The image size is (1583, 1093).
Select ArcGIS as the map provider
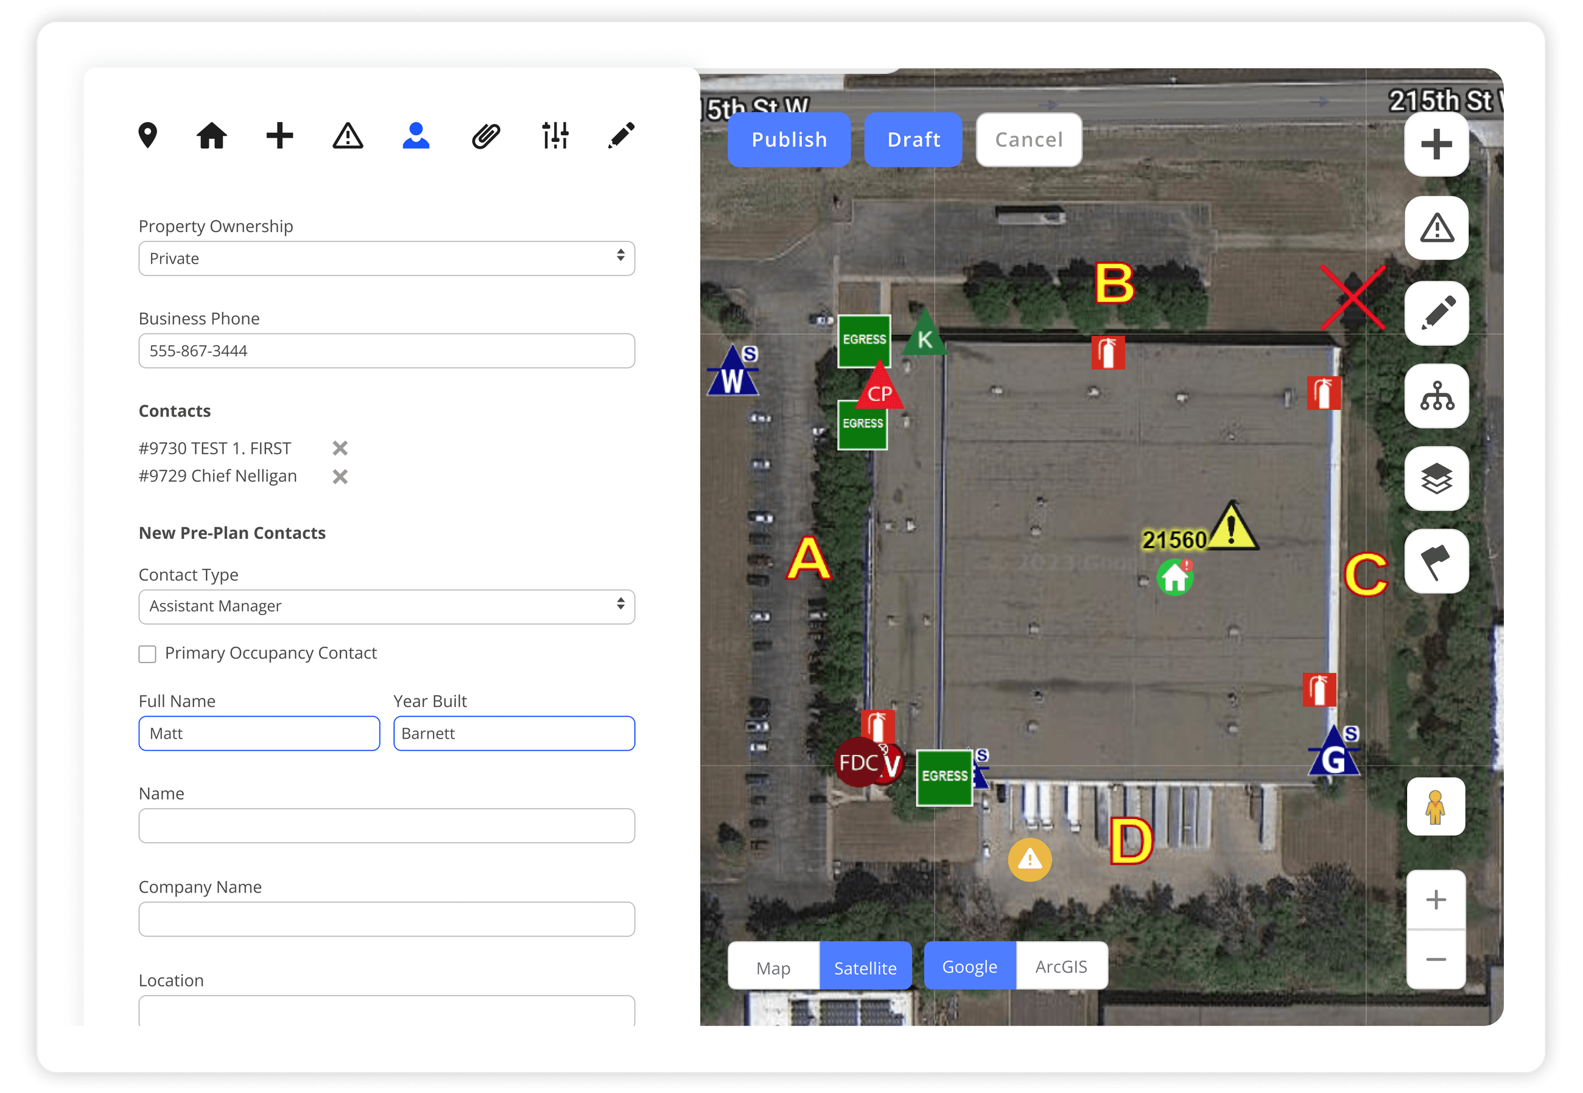(1061, 966)
